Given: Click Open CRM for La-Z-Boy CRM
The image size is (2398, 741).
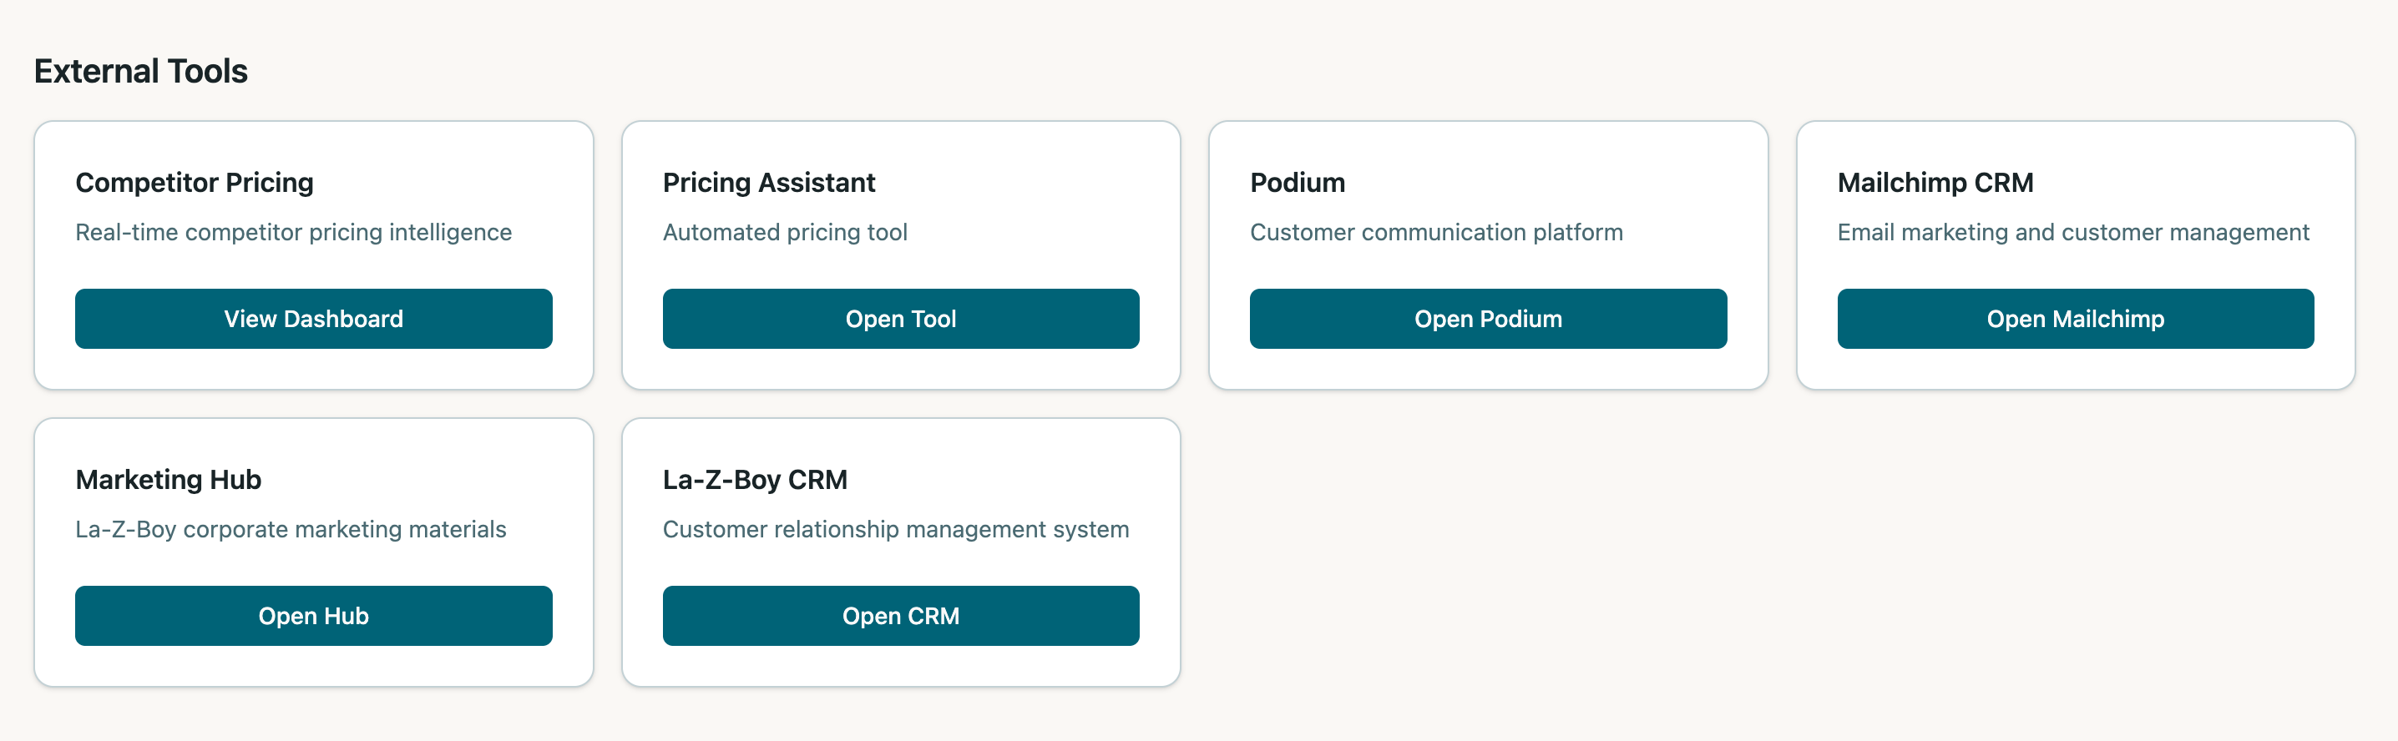Looking at the screenshot, I should point(900,615).
